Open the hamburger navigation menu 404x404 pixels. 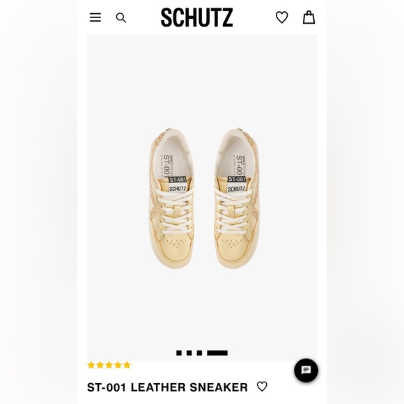pyautogui.click(x=95, y=17)
